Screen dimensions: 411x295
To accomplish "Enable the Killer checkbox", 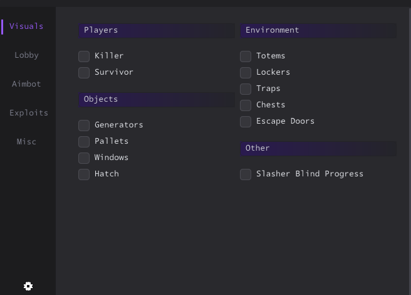I will (84, 56).
